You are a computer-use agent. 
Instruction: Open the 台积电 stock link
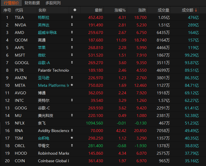pyautogui.click(x=44, y=138)
